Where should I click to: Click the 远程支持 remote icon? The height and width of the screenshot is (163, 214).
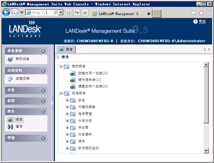click(10, 79)
